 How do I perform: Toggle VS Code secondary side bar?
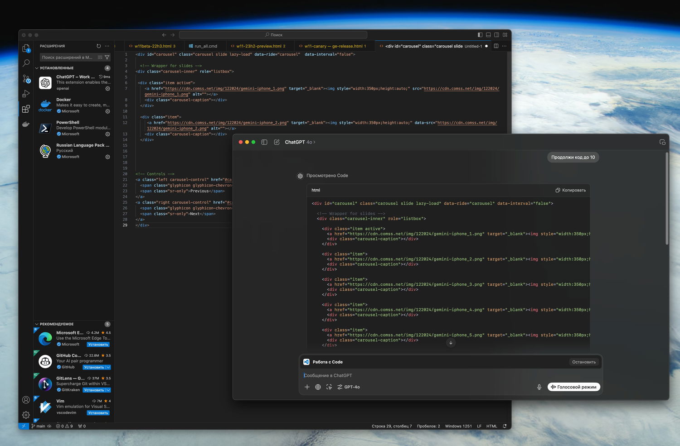pos(496,35)
